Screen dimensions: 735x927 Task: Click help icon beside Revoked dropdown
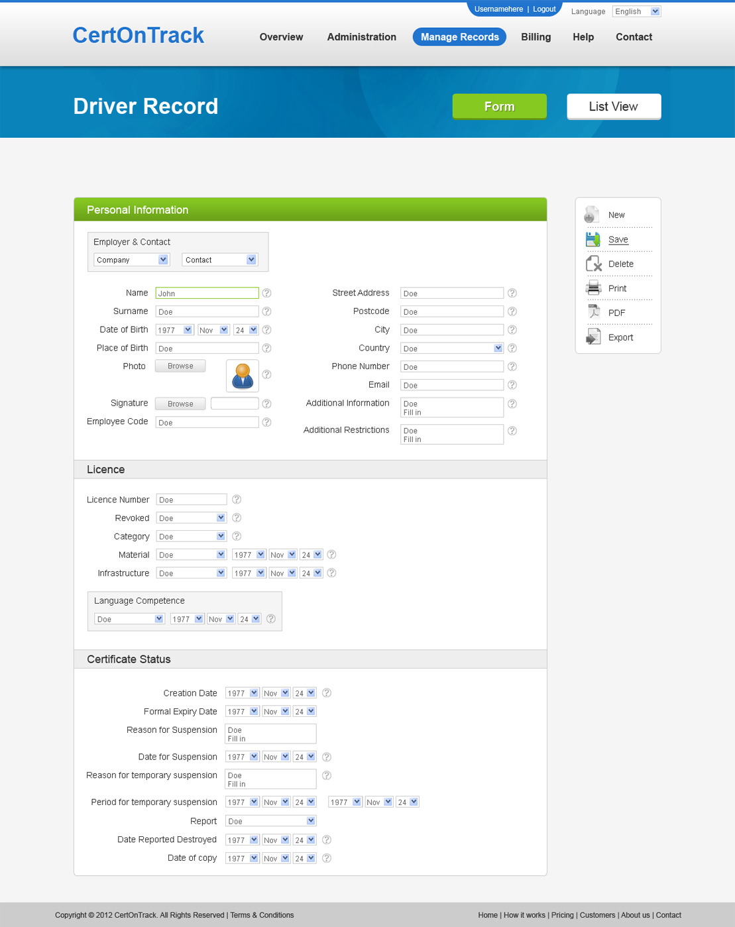point(237,518)
